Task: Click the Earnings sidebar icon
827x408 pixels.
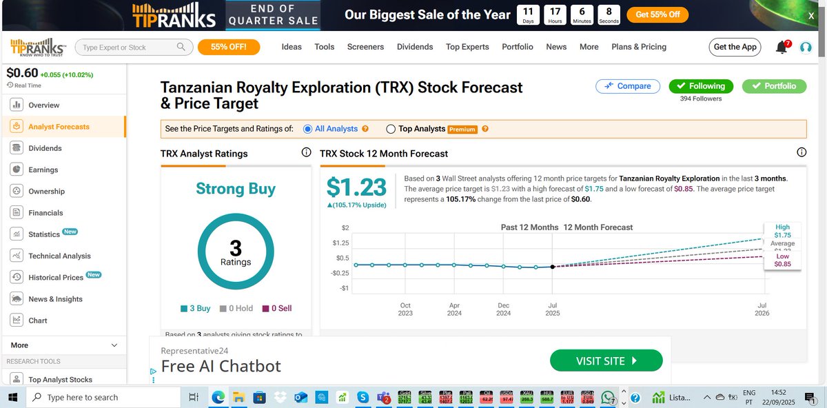Action: point(17,170)
